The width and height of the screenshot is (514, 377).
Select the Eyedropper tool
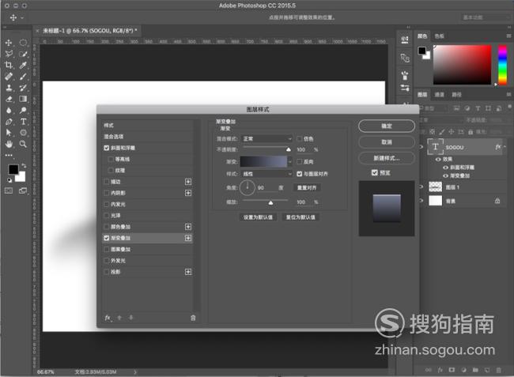pos(23,65)
